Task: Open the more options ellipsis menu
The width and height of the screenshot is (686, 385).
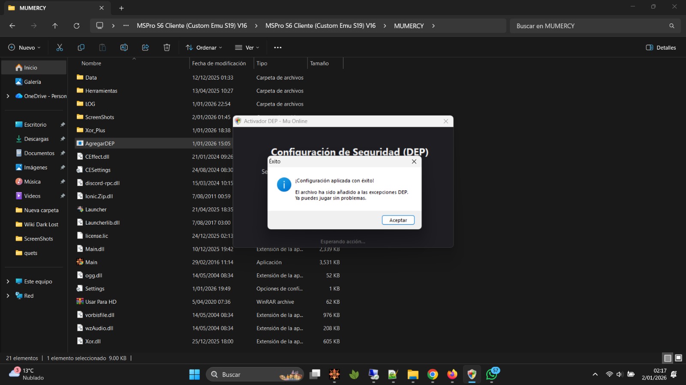Action: 278,47
